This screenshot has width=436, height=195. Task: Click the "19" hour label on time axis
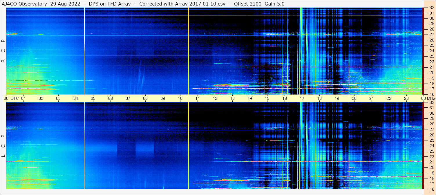point(337,98)
